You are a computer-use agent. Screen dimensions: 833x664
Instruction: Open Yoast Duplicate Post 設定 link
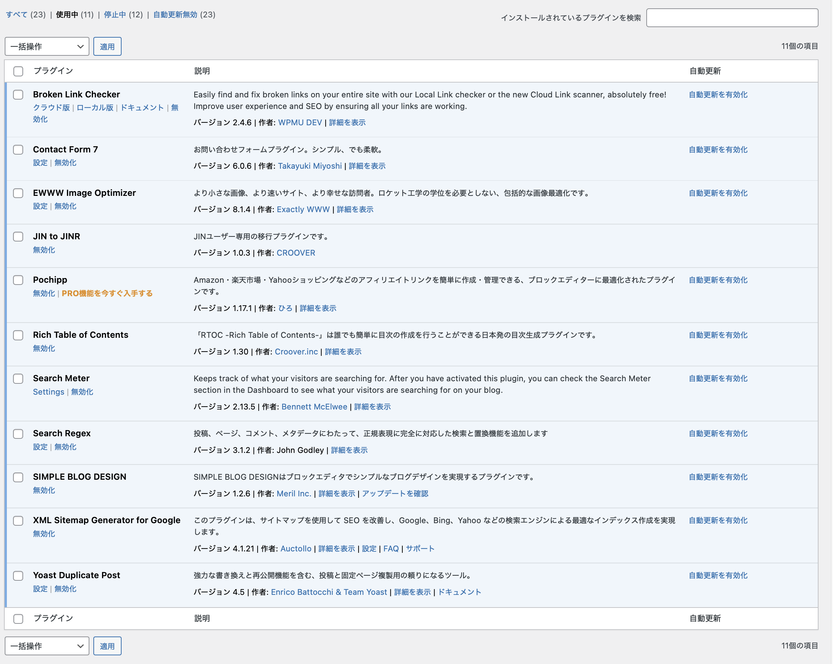pyautogui.click(x=40, y=589)
